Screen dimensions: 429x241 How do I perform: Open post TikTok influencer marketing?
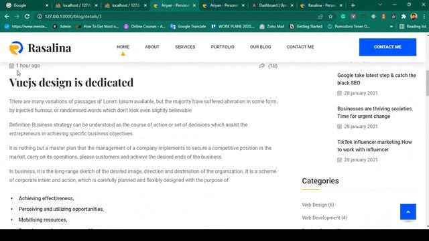point(374,146)
